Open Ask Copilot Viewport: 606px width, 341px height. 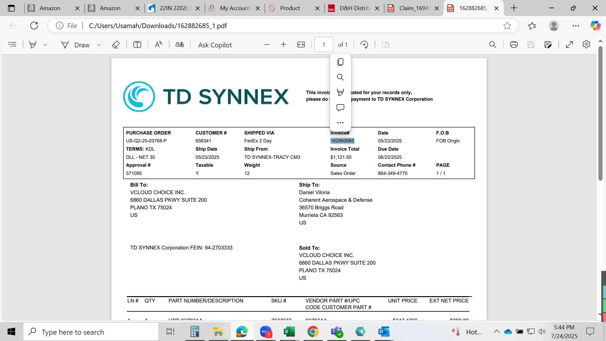tap(215, 45)
